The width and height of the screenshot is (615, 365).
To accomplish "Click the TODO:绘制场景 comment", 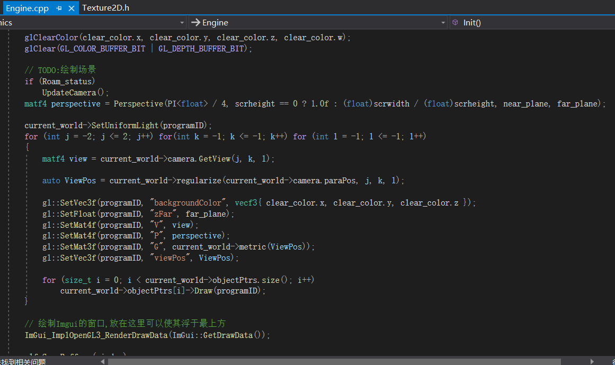I will tap(60, 70).
